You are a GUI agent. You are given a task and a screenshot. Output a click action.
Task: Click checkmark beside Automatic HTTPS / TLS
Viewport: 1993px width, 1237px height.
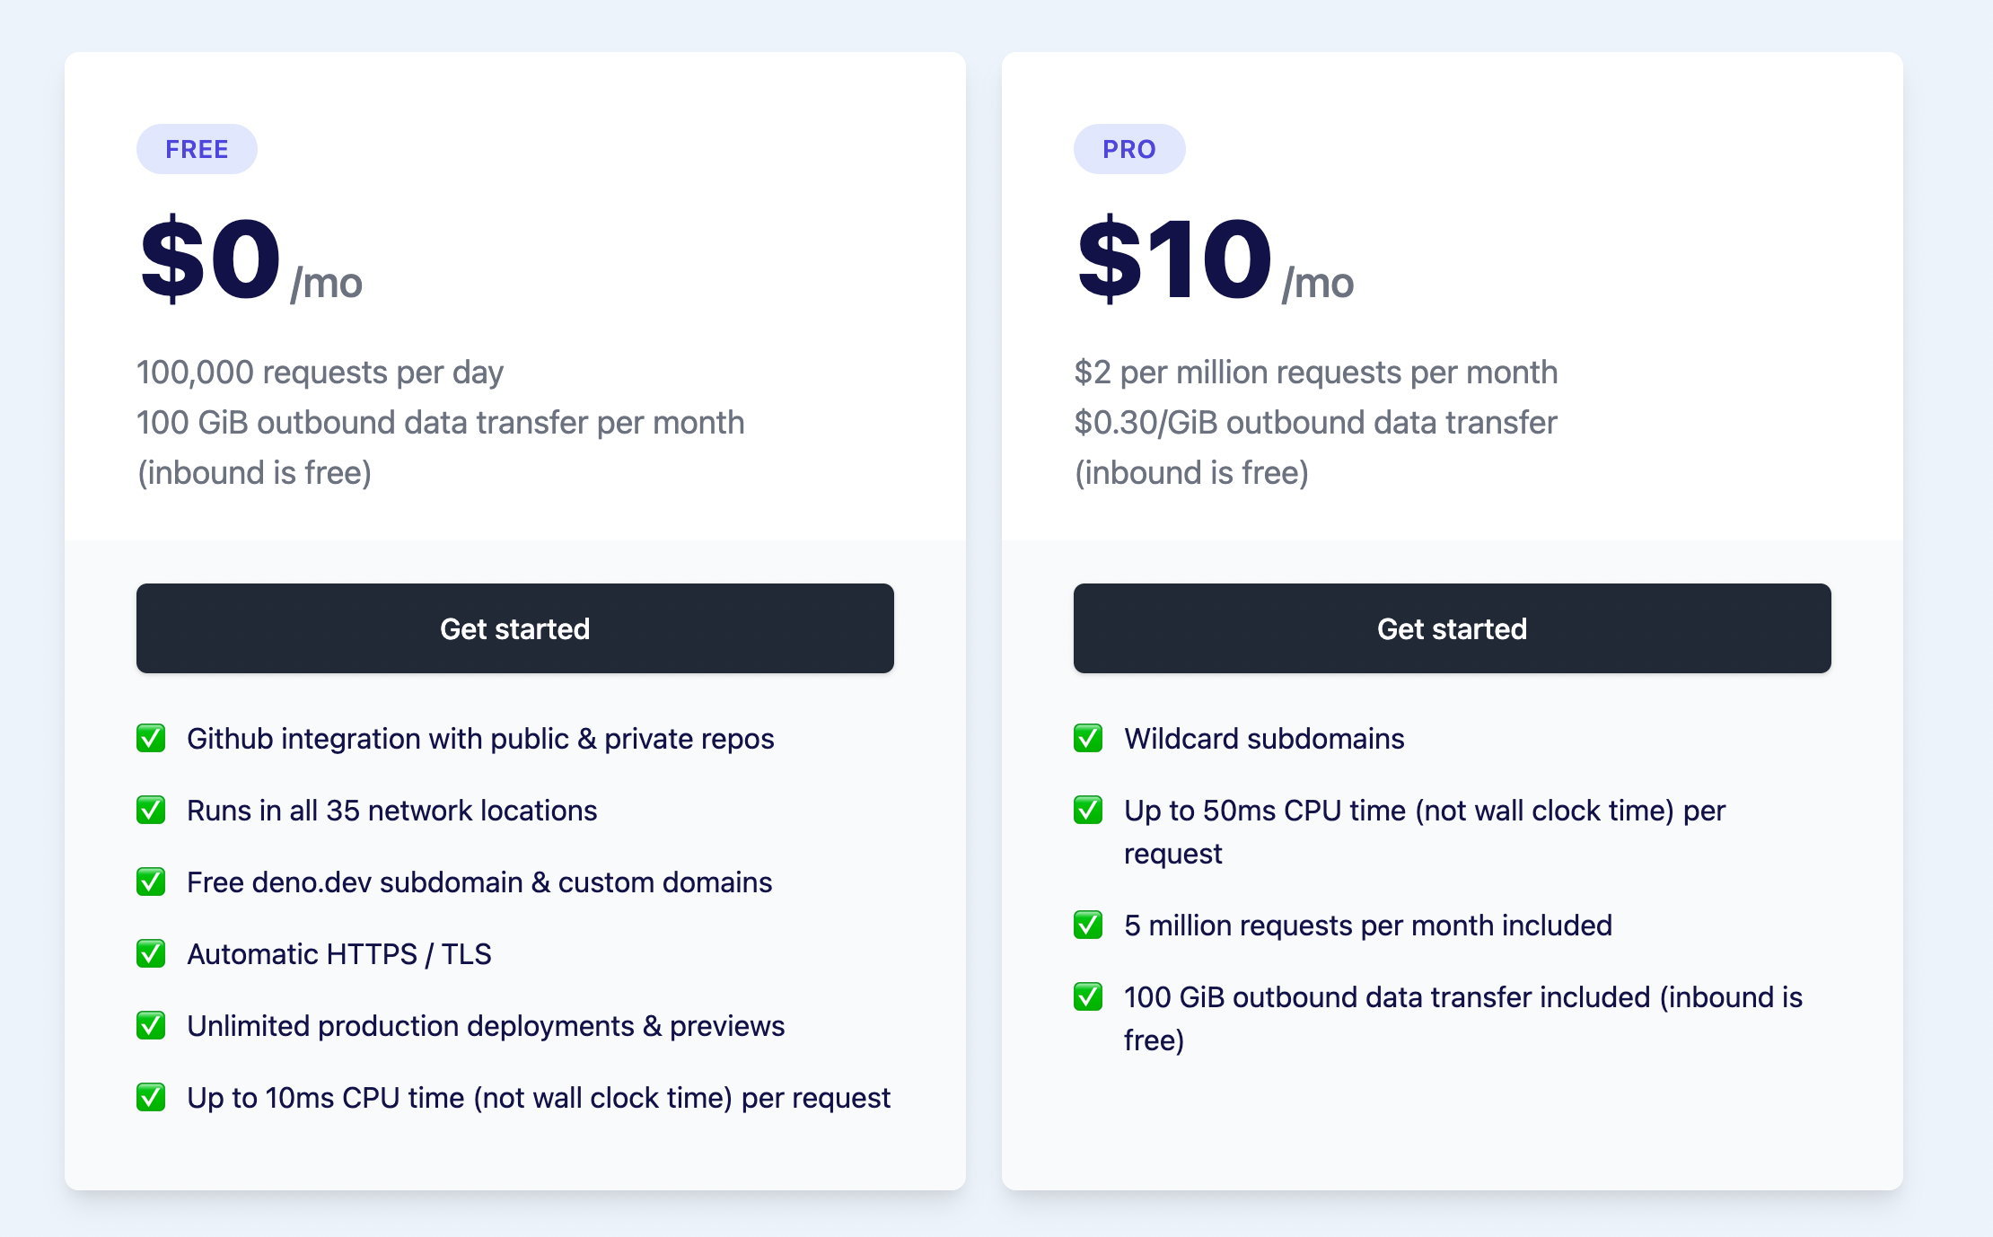tap(151, 953)
